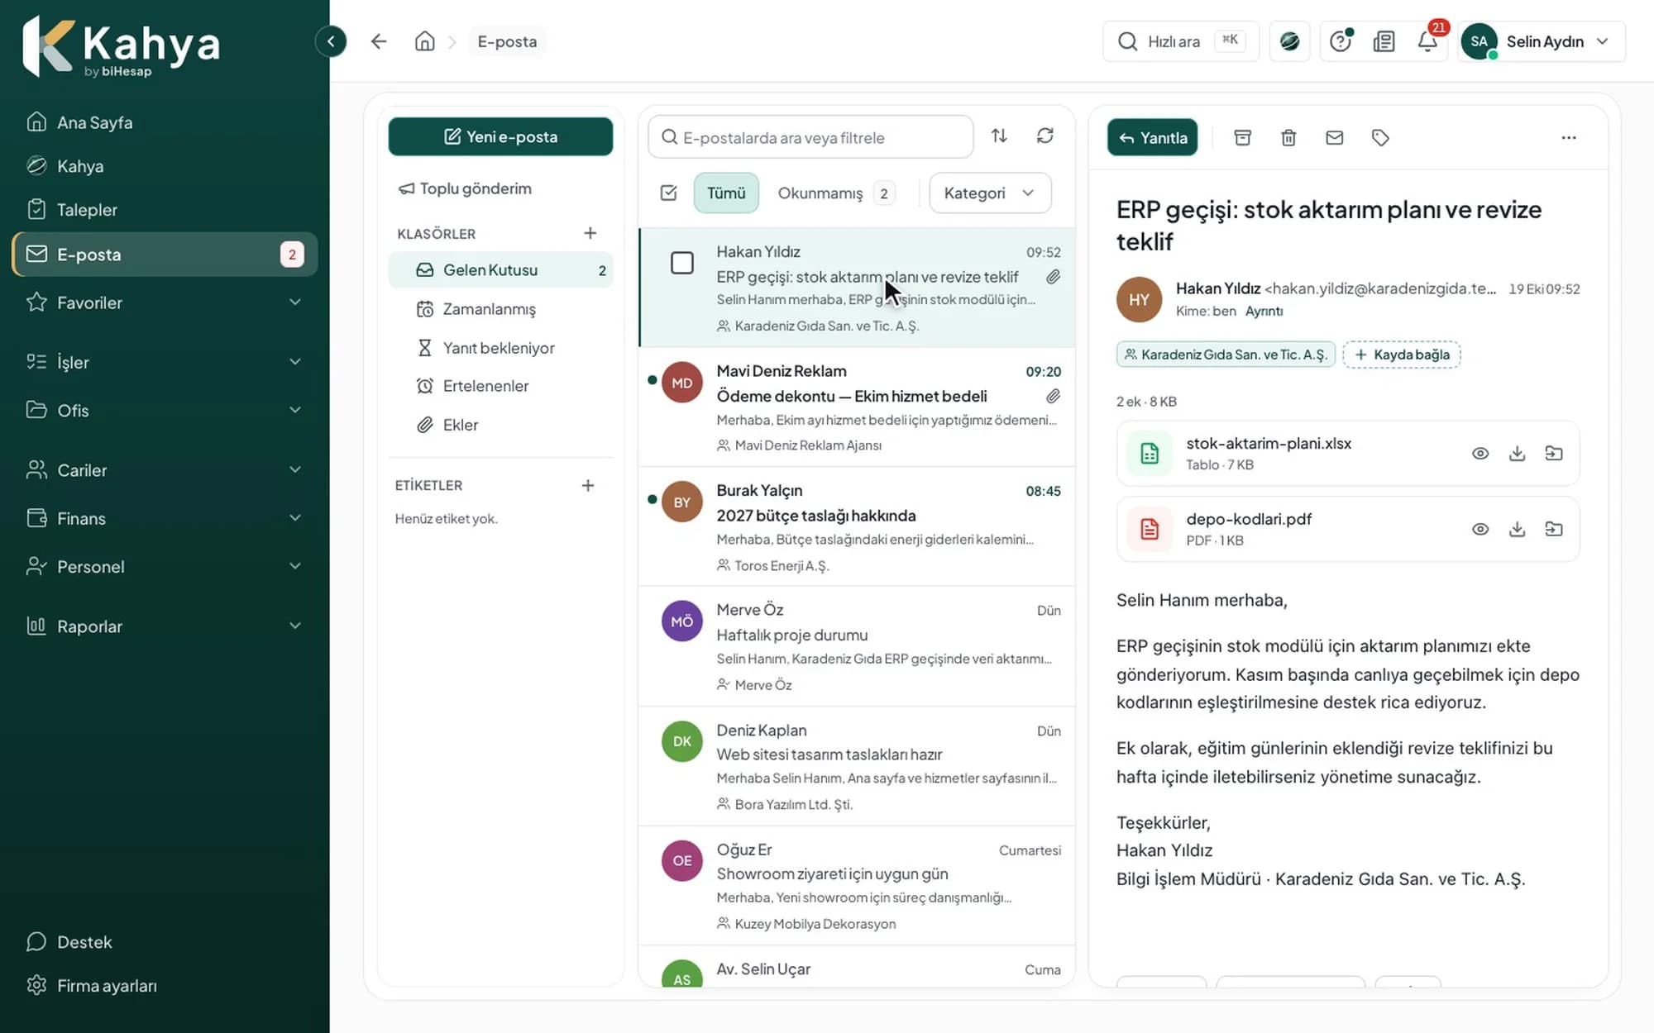1654x1033 pixels.
Task: Open more options three-dot menu in reading pane
Action: [1569, 138]
